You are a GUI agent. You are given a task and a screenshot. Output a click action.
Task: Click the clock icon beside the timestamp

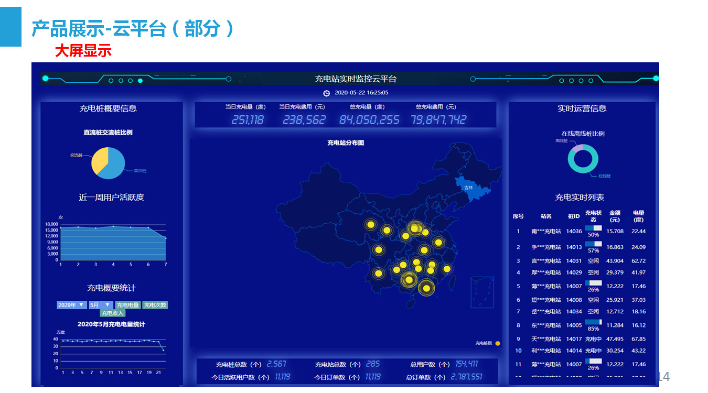click(x=327, y=93)
